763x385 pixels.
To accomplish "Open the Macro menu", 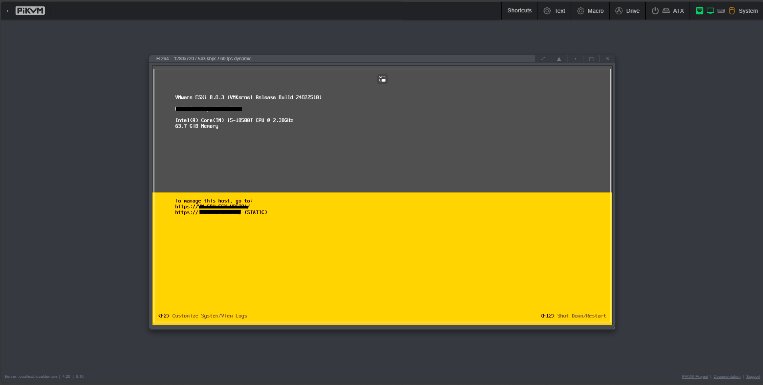I will click(x=590, y=11).
